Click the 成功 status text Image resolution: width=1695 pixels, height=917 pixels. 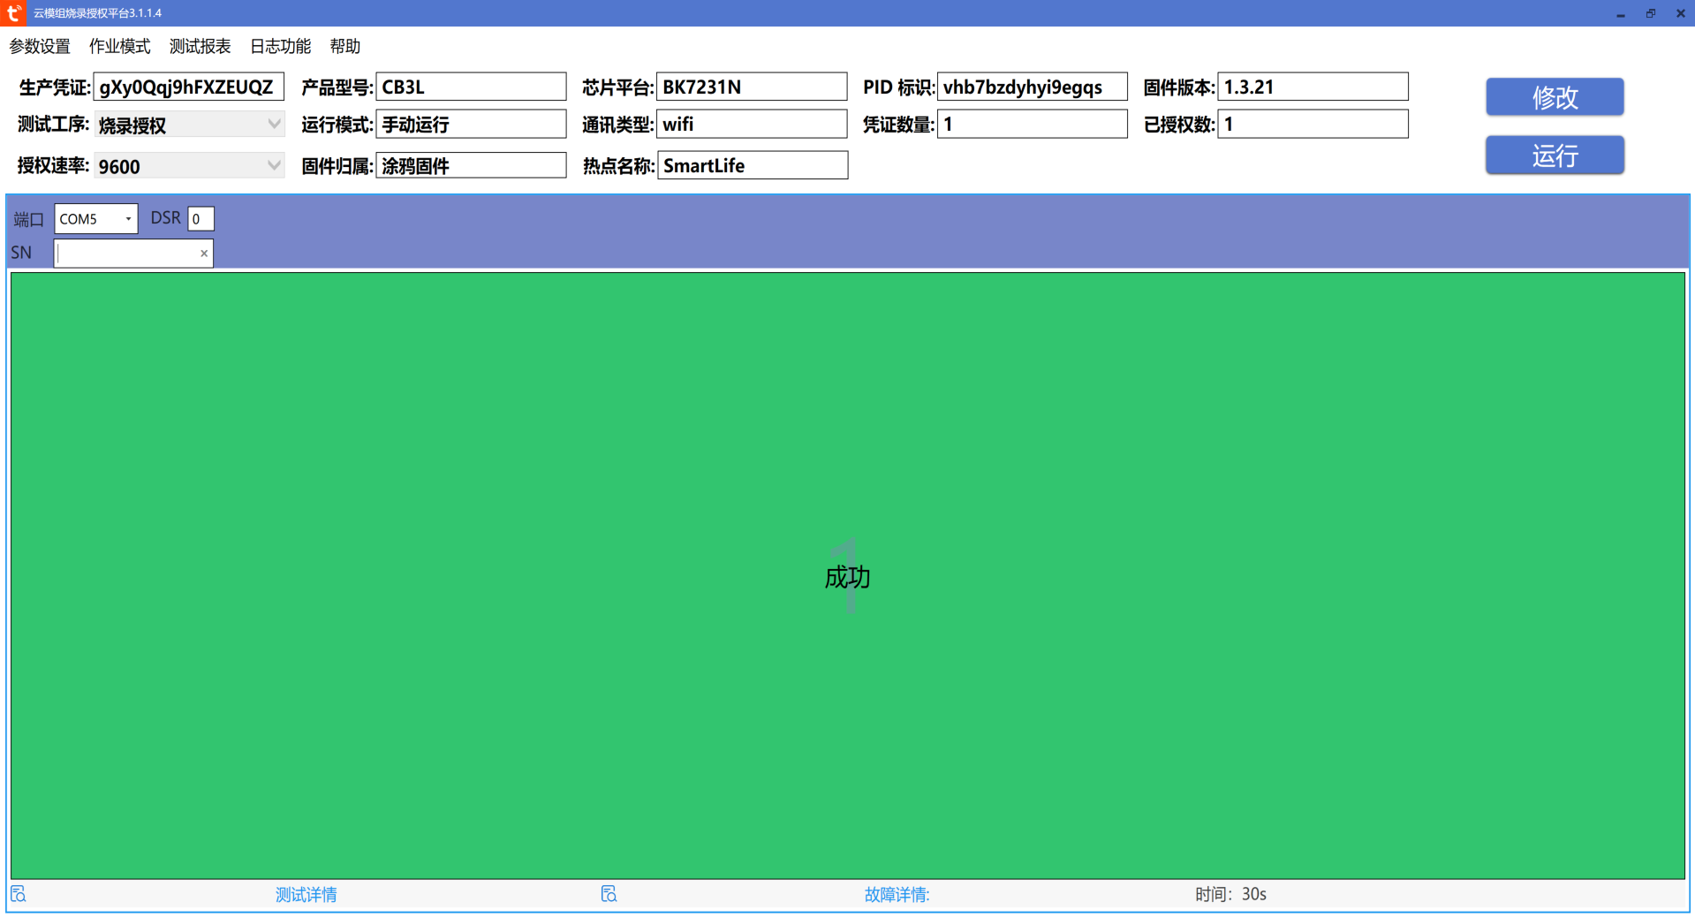point(847,577)
